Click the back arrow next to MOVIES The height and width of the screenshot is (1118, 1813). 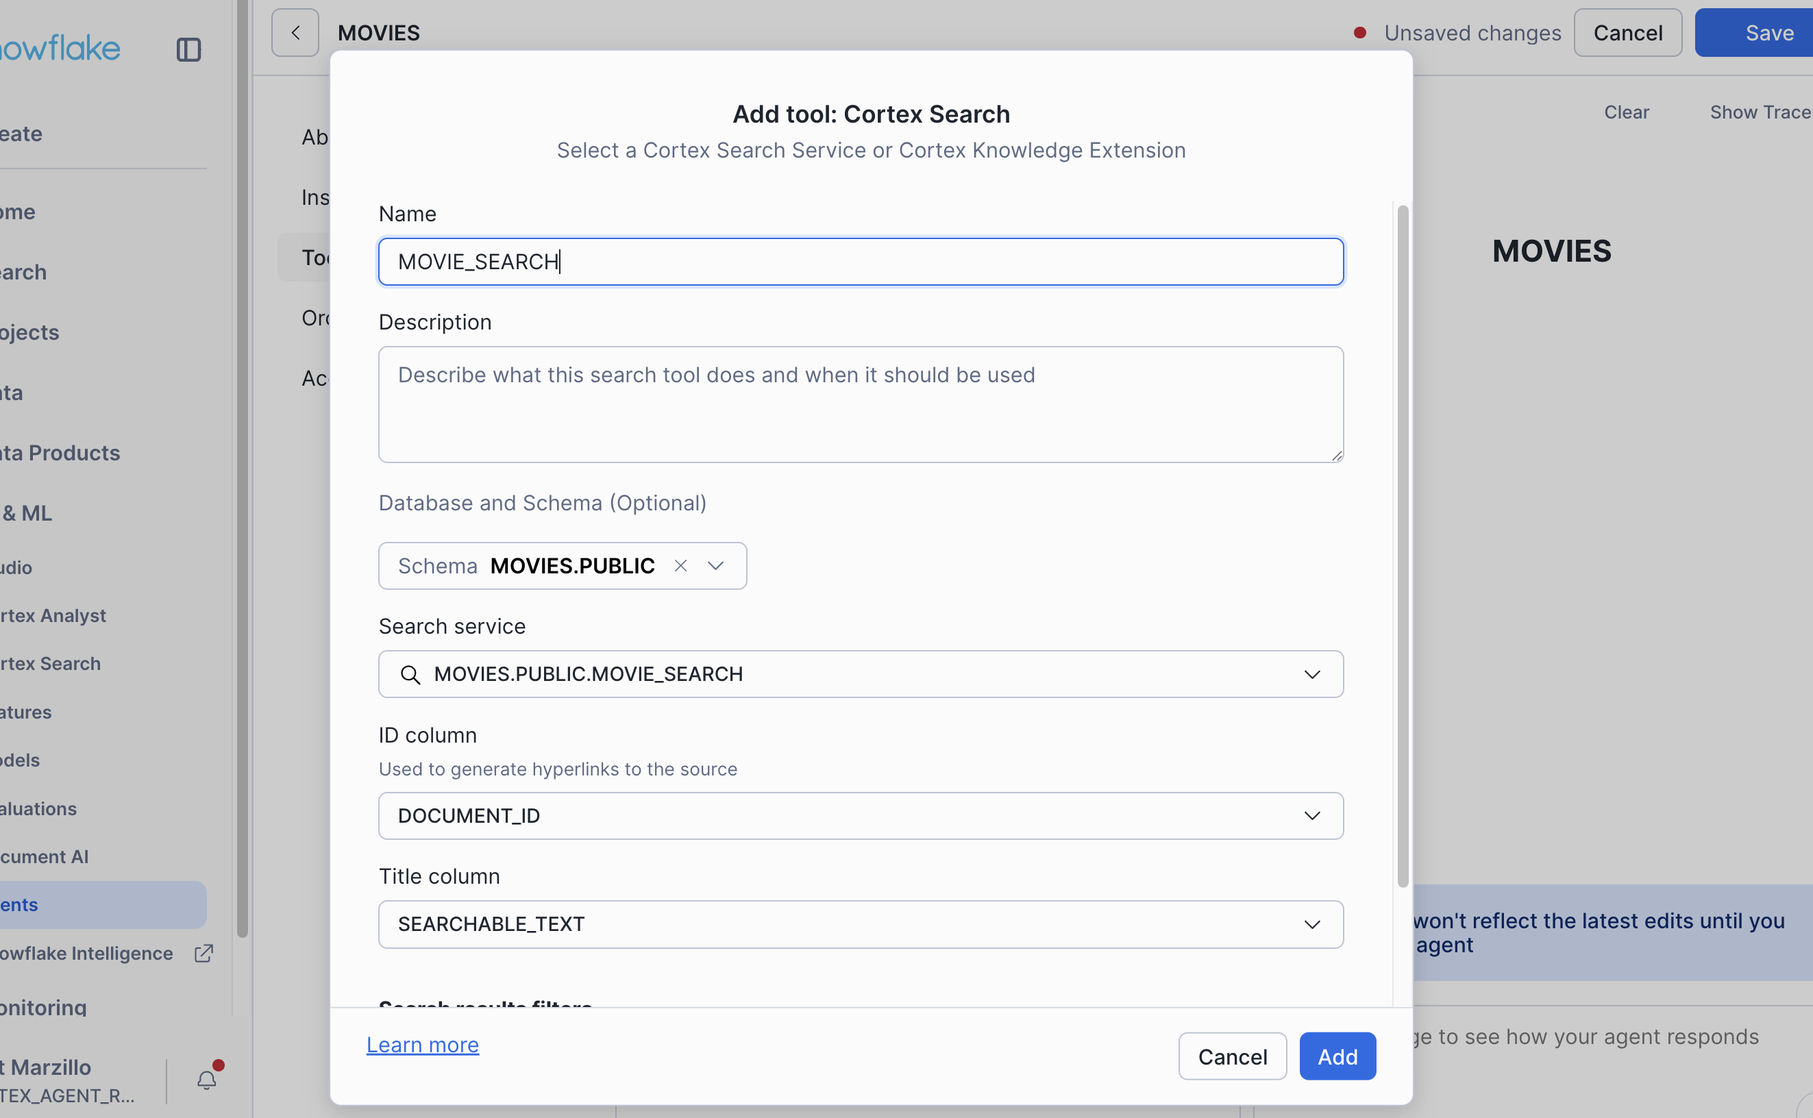[295, 32]
